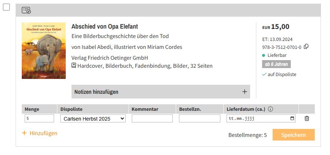Click the Lieferdatum date field
This screenshot has height=155, width=330.
coord(254,118)
